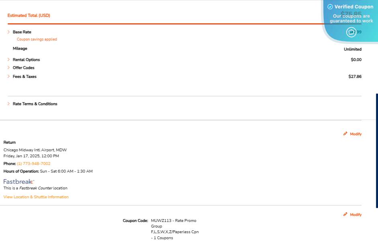Click the Estimated Total (USD) heading
378x244 pixels.
(x=29, y=16)
